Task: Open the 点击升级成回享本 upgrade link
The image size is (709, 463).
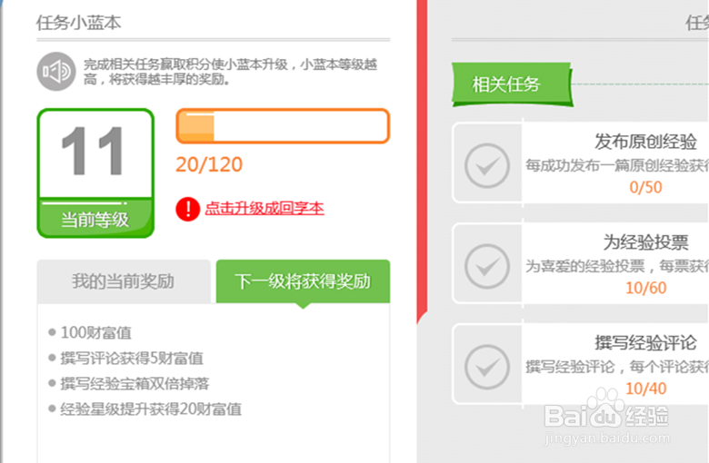Action: pyautogui.click(x=265, y=208)
